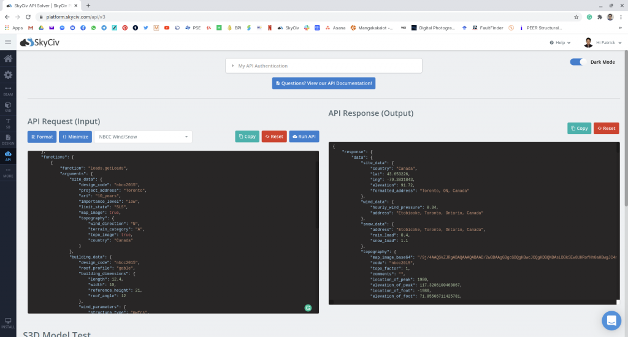Click View our API Documentation button
Image resolution: width=628 pixels, height=337 pixels.
point(323,83)
